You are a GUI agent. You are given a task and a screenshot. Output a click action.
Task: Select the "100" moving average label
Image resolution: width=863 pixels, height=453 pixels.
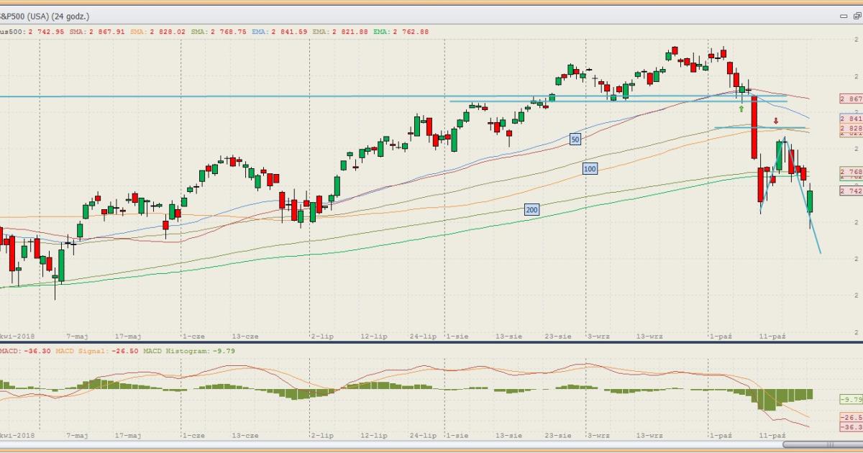click(x=590, y=168)
